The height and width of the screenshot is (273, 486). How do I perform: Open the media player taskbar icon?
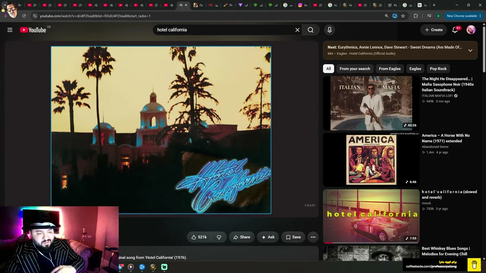[x=131, y=267]
